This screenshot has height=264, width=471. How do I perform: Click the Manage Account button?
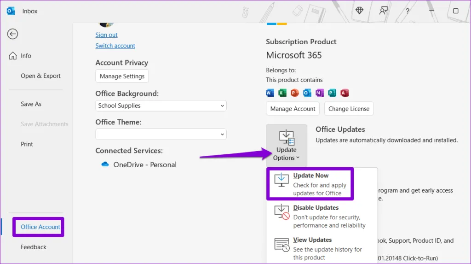[293, 109]
